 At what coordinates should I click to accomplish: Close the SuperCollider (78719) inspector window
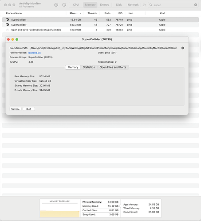coord(8,39)
